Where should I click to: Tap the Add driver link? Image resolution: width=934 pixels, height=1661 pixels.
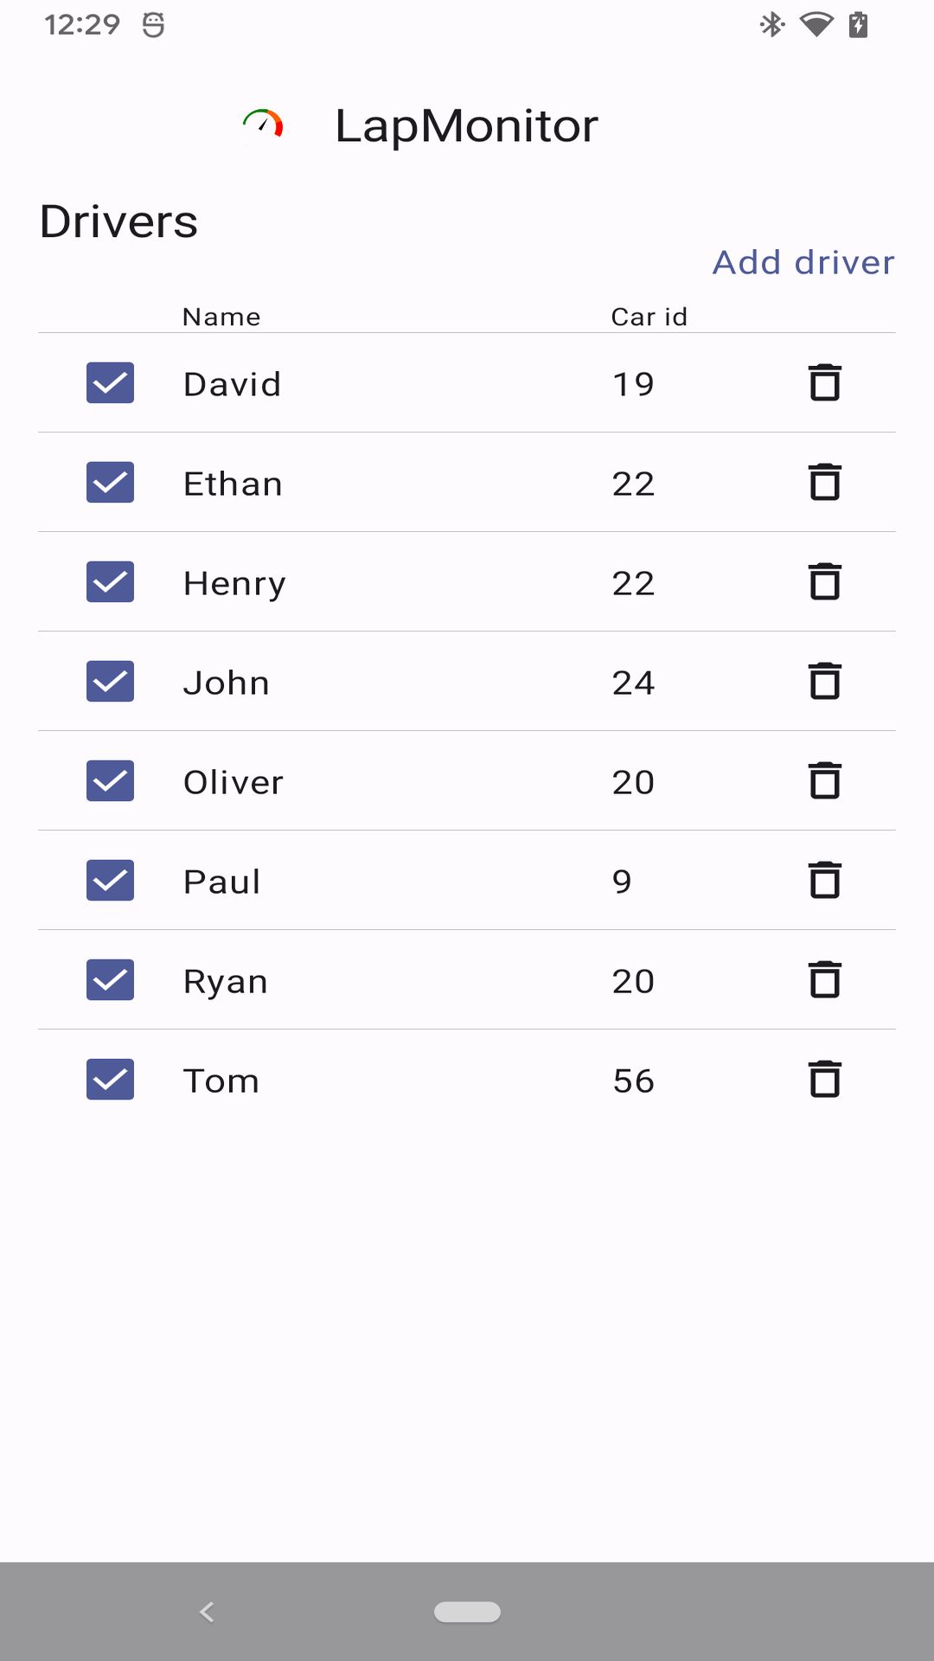[x=803, y=262]
